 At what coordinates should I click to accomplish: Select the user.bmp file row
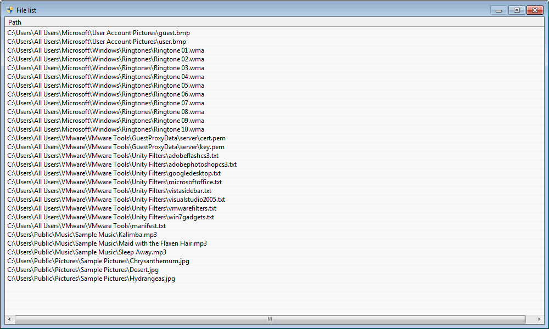coord(274,42)
